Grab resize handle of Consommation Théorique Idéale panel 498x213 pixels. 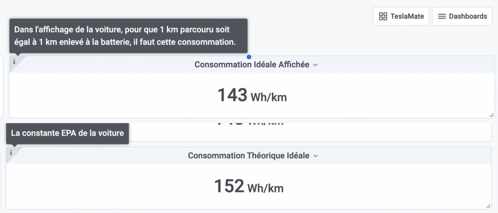point(488,206)
